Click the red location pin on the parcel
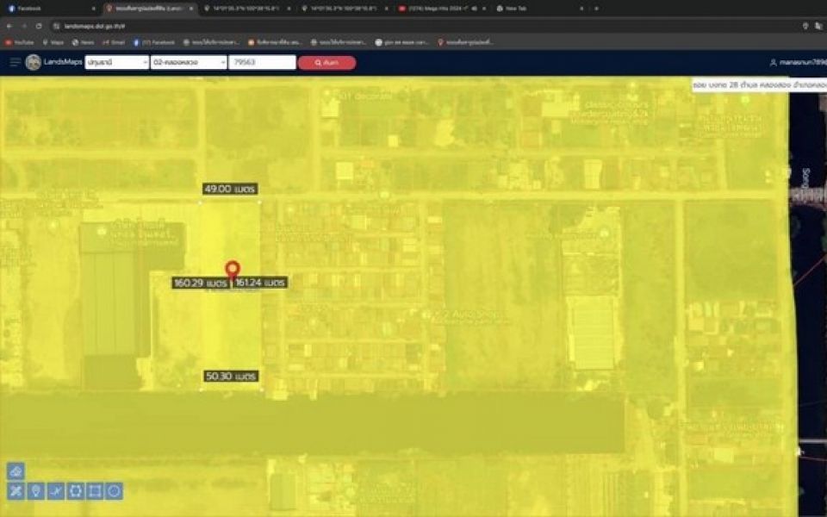The height and width of the screenshot is (517, 827). 232,270
